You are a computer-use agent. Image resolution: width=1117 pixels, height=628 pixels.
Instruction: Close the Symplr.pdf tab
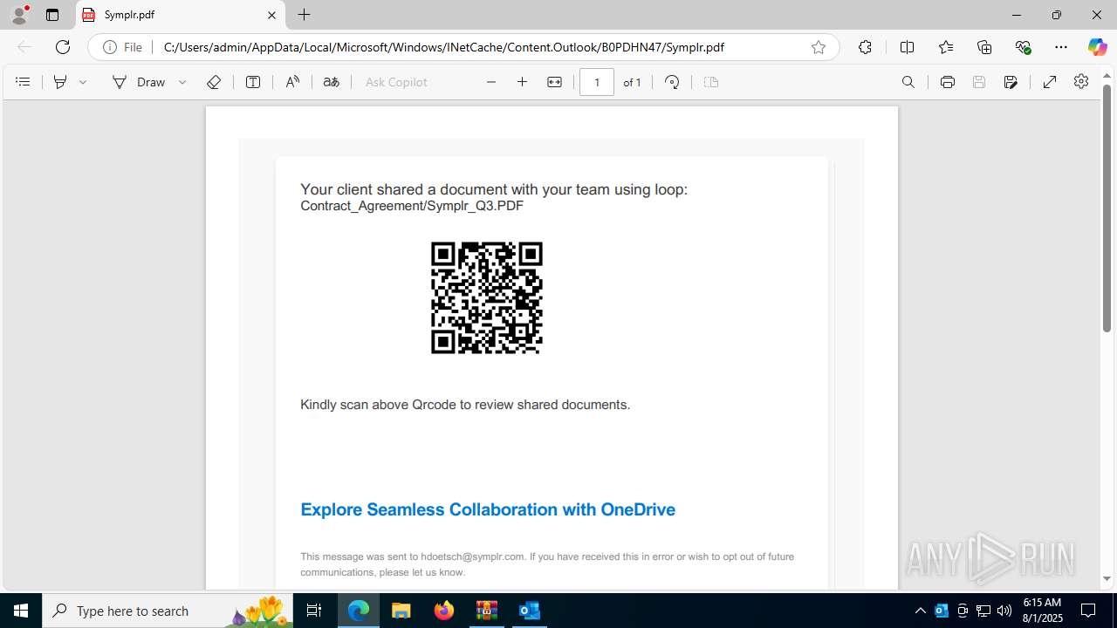point(271,15)
